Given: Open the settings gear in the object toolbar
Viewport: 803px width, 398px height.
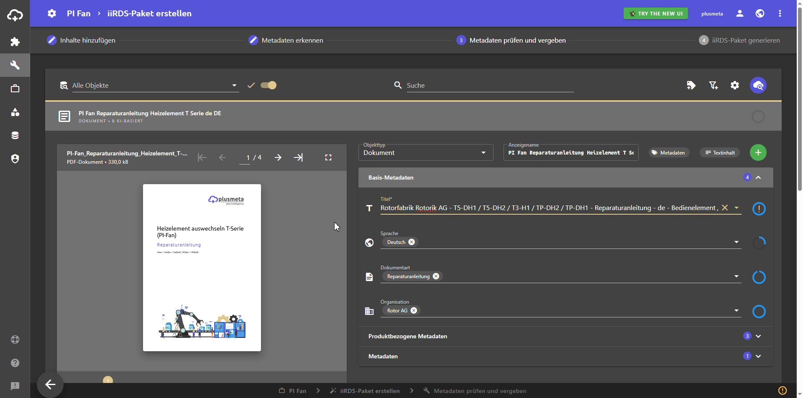Looking at the screenshot, I should point(735,86).
